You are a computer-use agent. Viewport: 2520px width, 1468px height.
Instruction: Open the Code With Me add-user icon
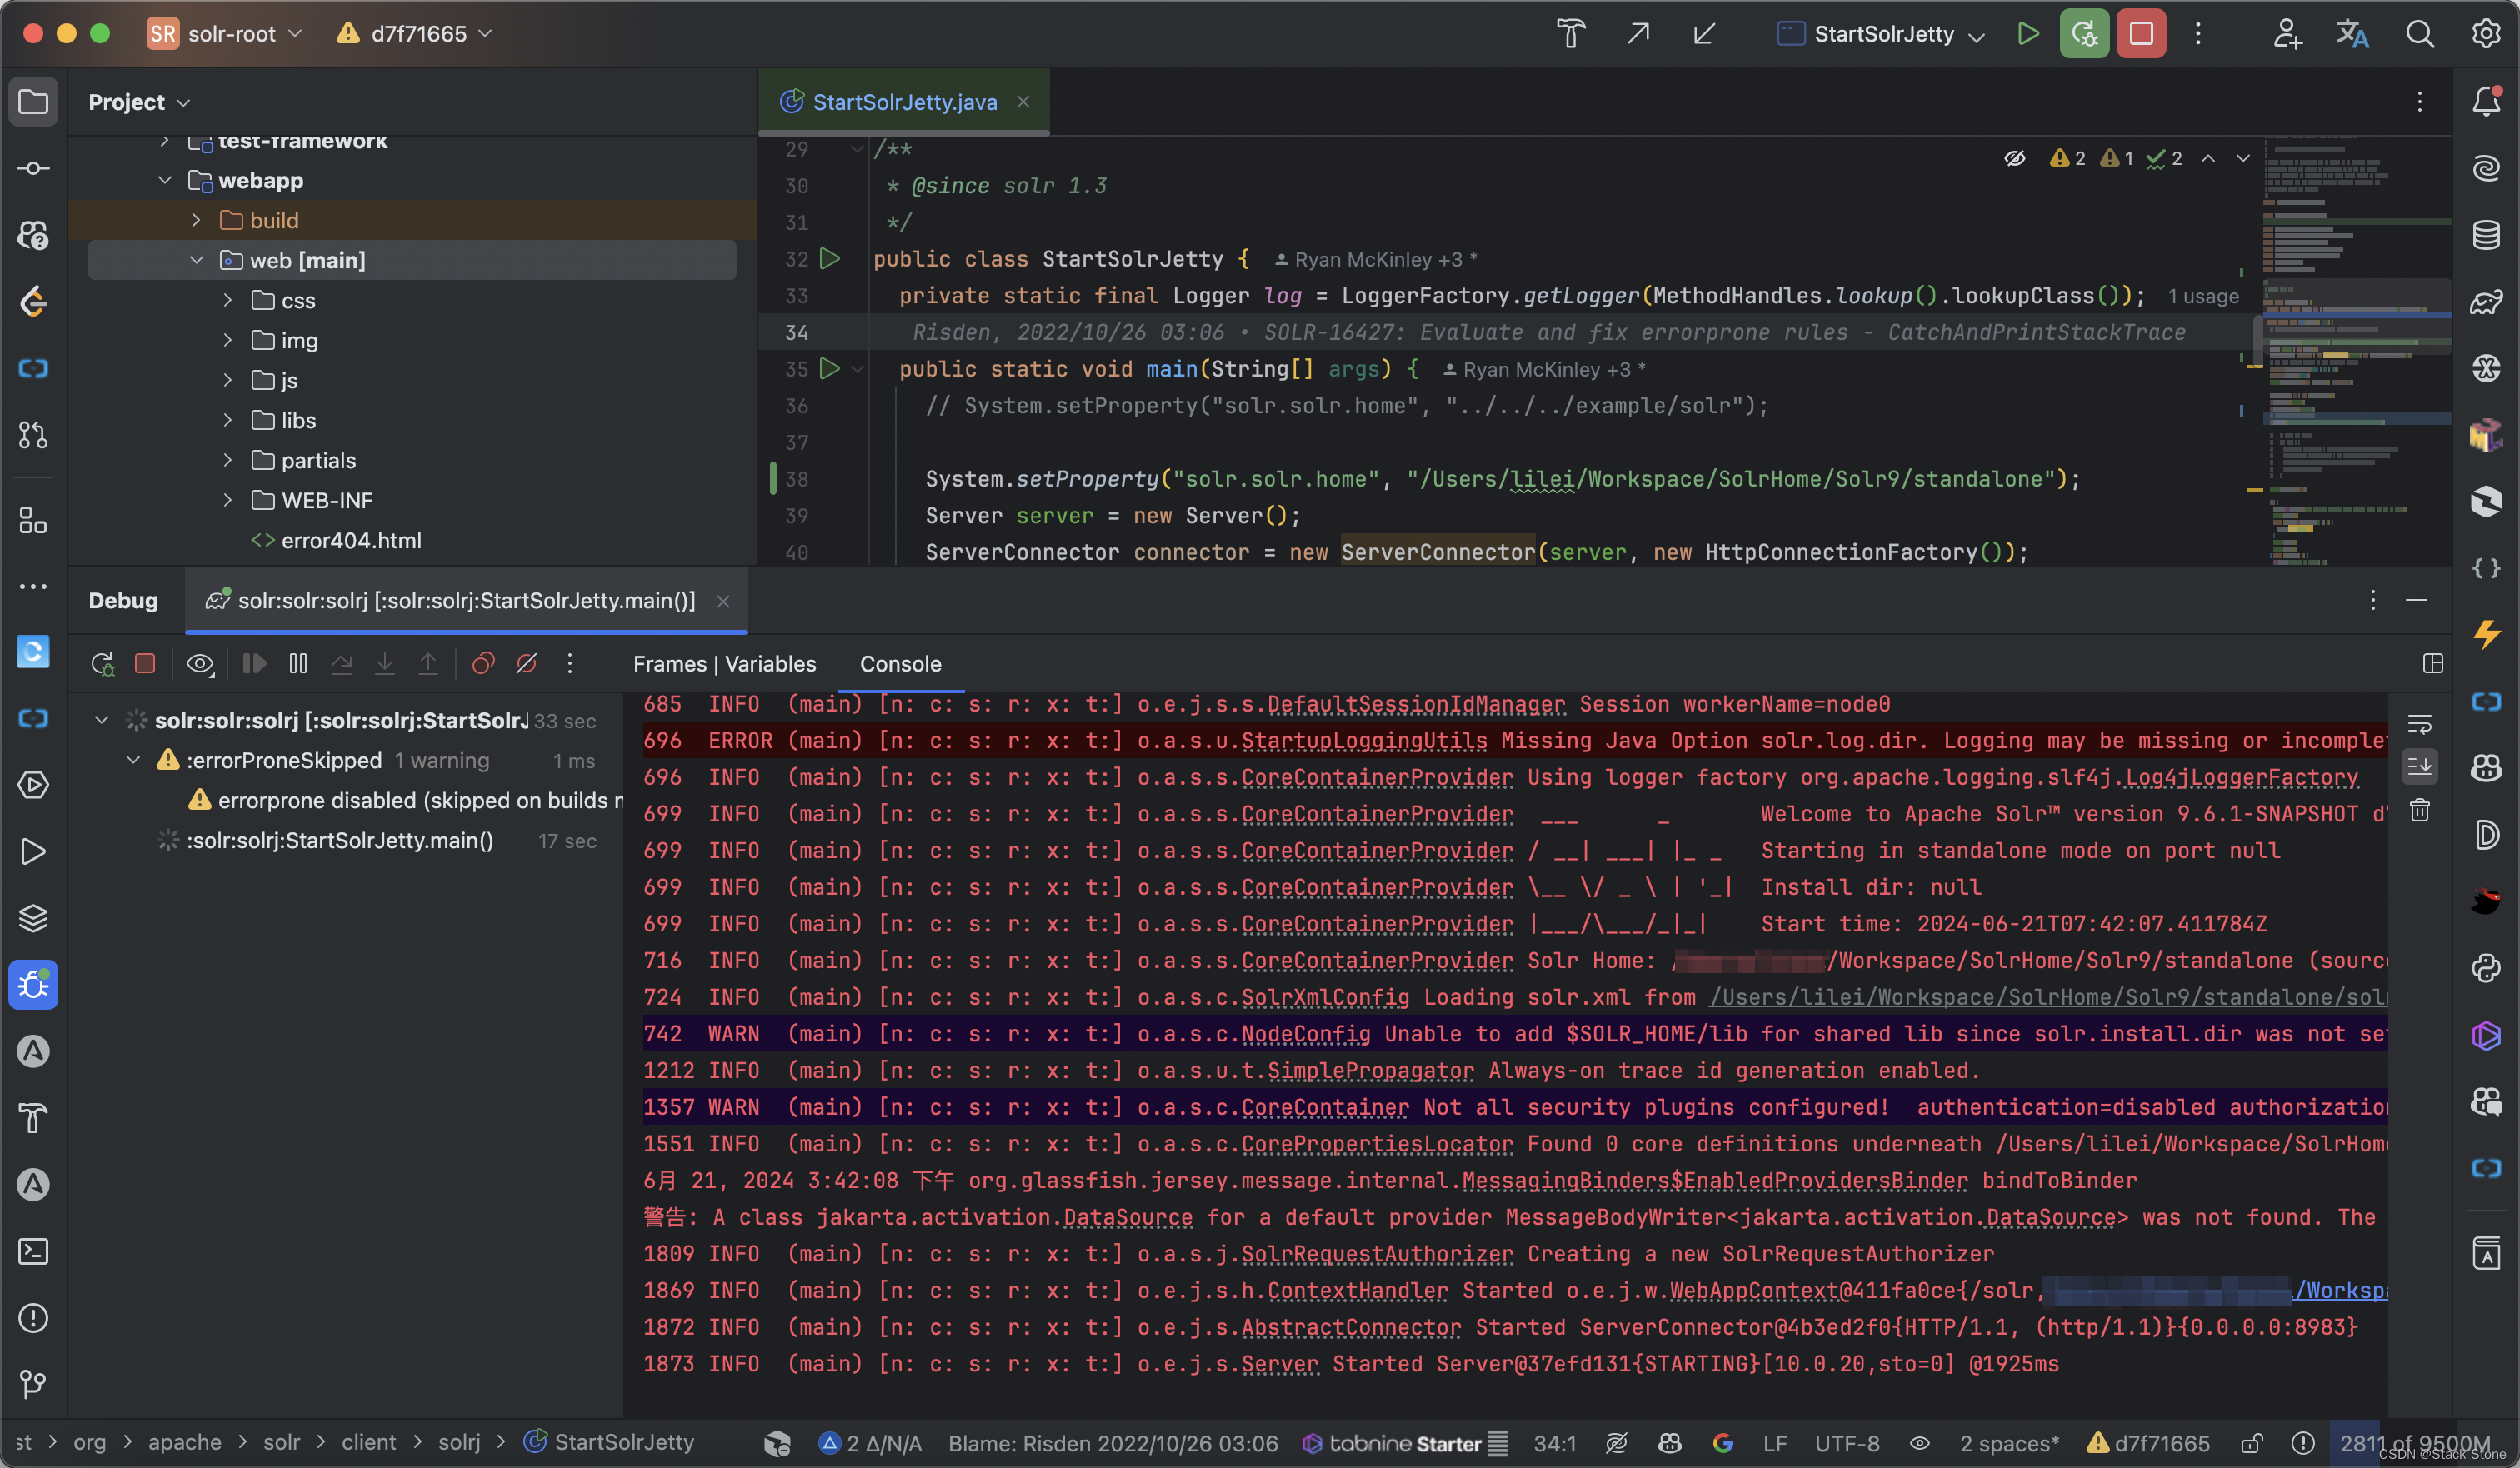point(2287,34)
